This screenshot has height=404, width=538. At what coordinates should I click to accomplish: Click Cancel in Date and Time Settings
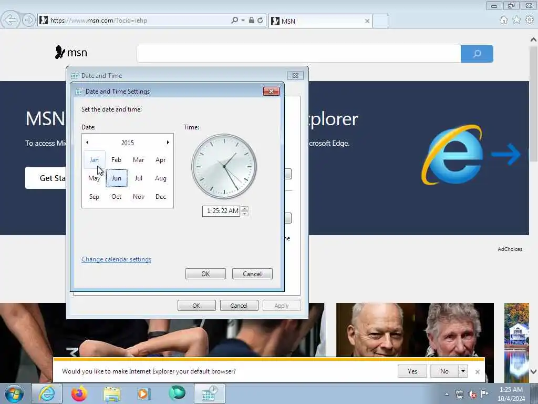click(252, 274)
